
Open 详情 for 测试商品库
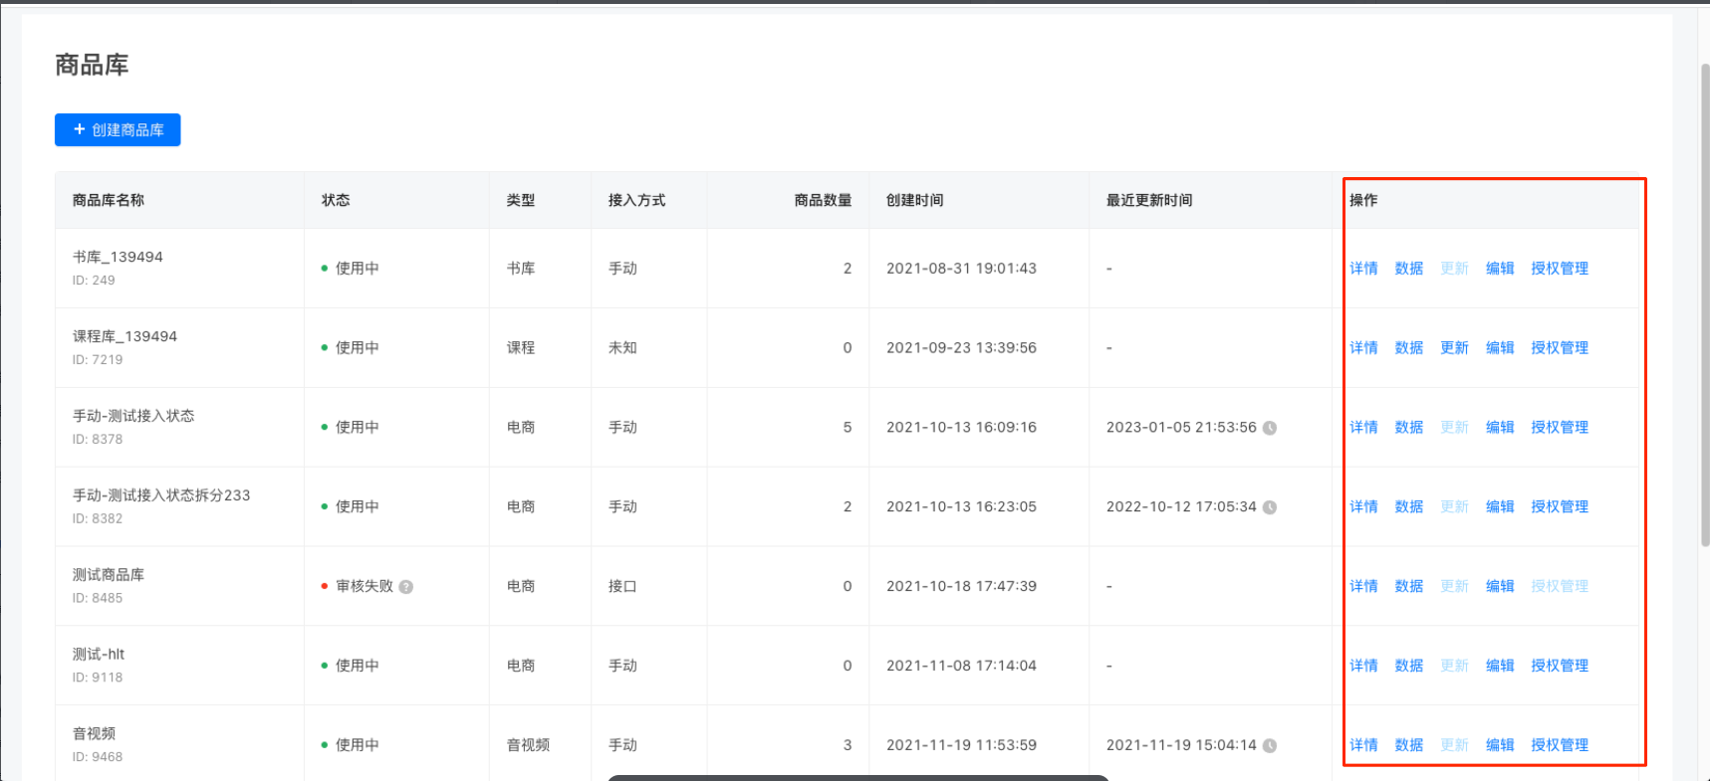click(1363, 587)
